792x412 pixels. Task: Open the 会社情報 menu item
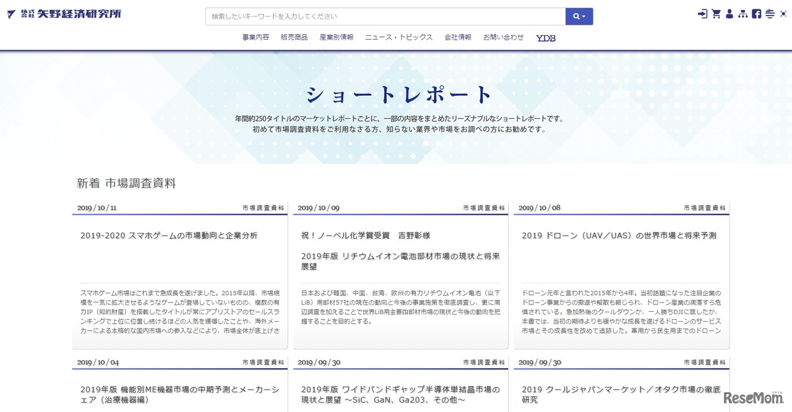tap(458, 36)
